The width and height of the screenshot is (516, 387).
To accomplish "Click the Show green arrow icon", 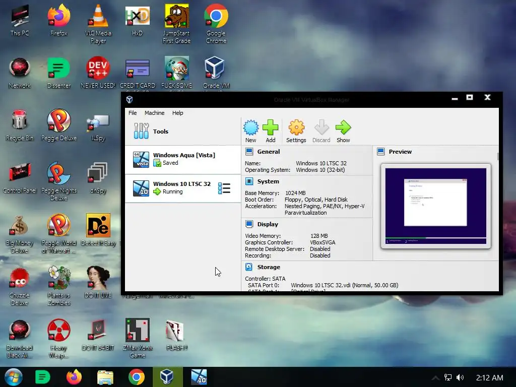I will pos(343,131).
